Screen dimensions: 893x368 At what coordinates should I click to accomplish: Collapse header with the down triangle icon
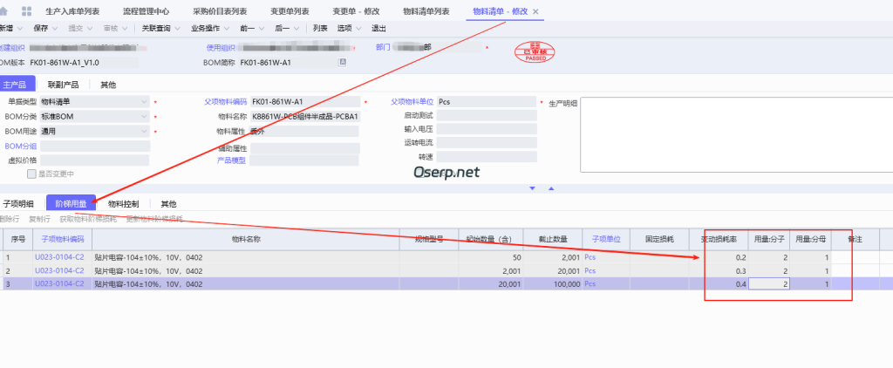coord(533,188)
